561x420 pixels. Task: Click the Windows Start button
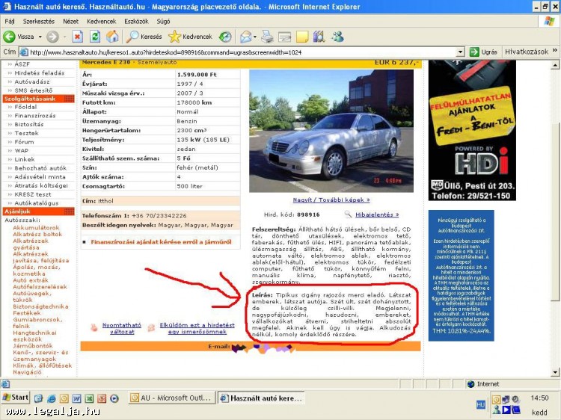(x=16, y=398)
